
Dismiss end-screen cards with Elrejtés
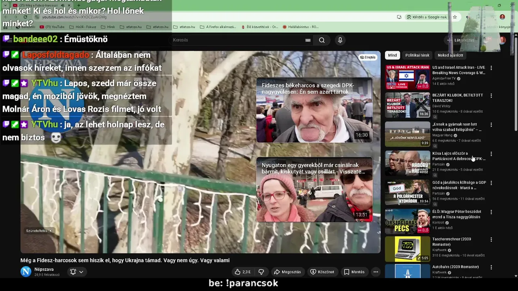368,57
